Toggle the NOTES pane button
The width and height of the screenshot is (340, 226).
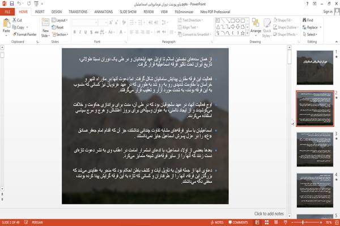click(217, 223)
